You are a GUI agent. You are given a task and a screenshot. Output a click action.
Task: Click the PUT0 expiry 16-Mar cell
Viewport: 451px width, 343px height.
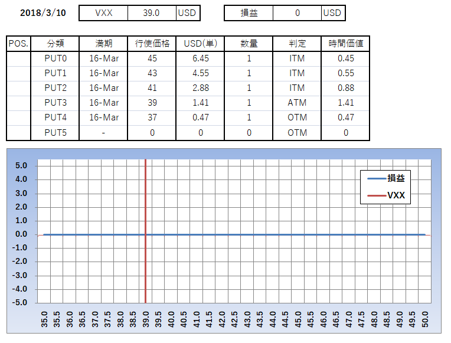(x=103, y=58)
